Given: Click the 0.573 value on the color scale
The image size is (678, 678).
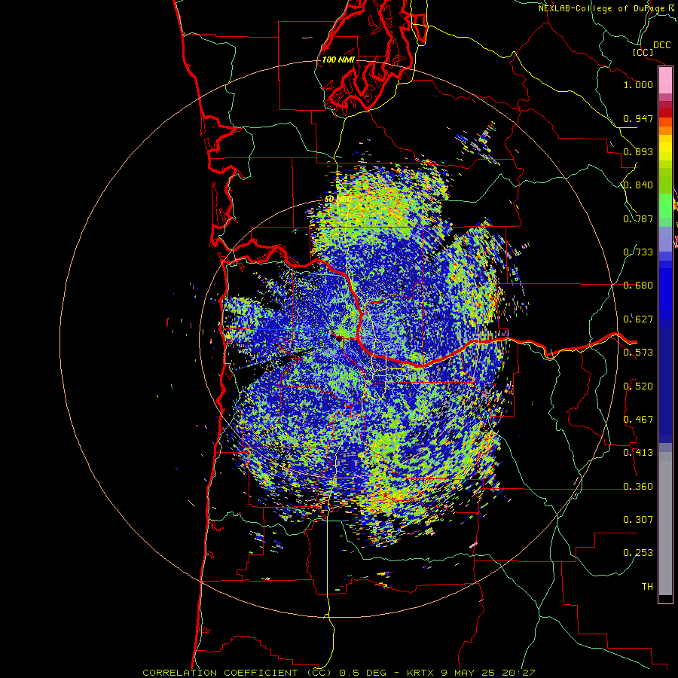Looking at the screenshot, I should (638, 353).
